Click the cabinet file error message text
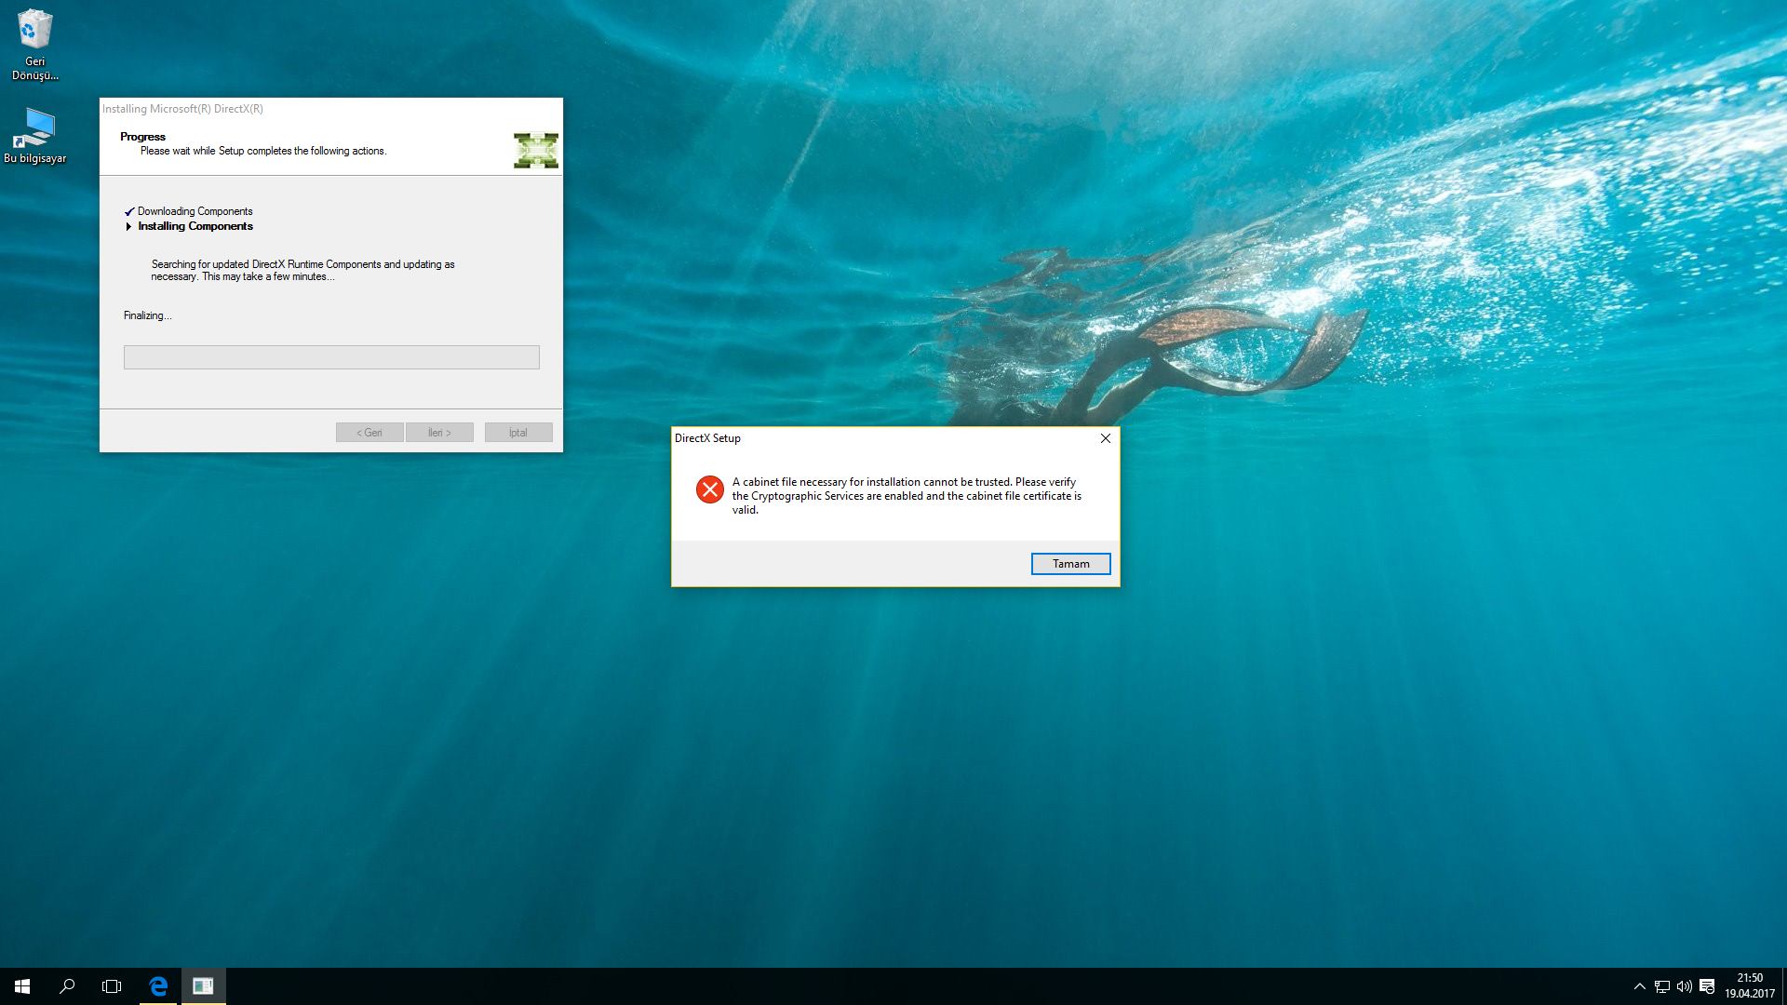1787x1005 pixels. pos(907,496)
